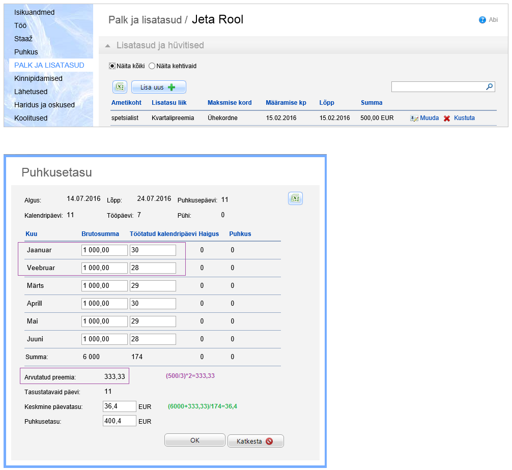The width and height of the screenshot is (512, 470).
Task: Click Jaanuar Töötatud kalendripäevi field
Action: click(153, 250)
